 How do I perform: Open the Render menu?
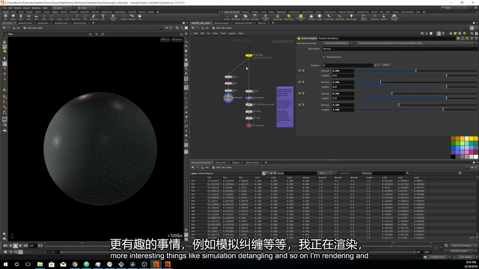point(18,7)
